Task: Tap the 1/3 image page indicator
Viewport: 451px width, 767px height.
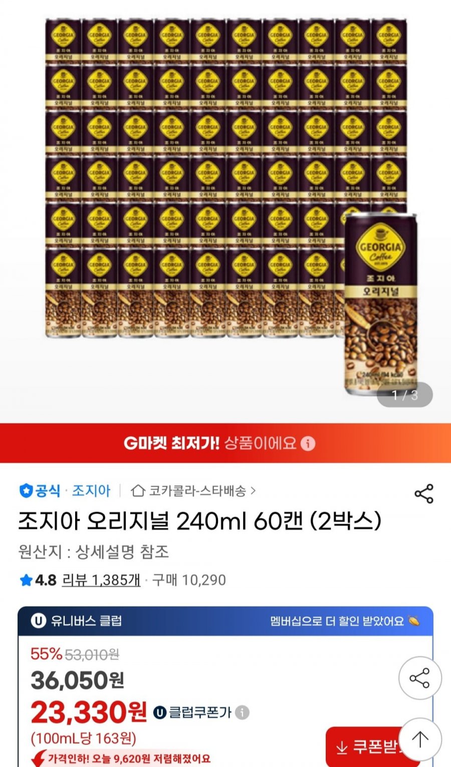Action: 405,395
